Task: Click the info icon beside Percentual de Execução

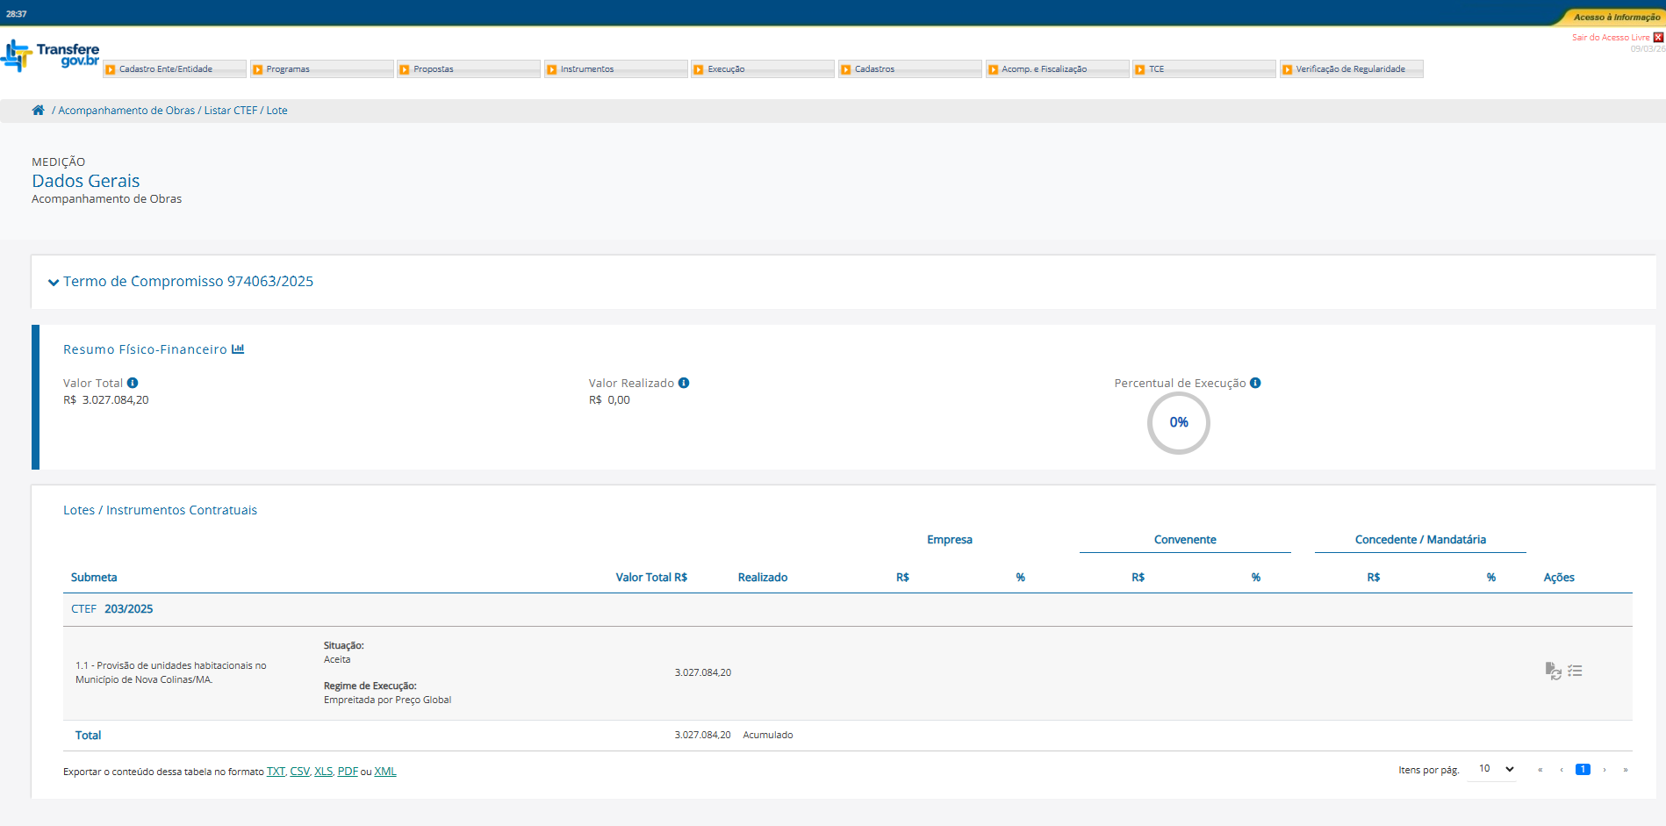Action: 1255,383
